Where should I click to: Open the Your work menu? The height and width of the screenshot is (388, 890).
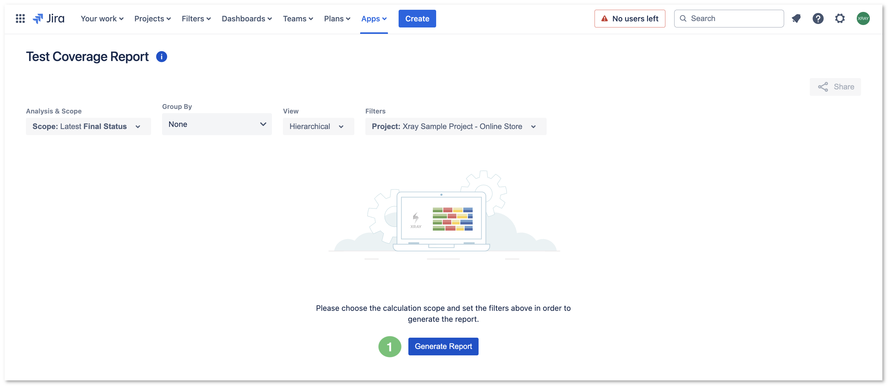tap(102, 19)
